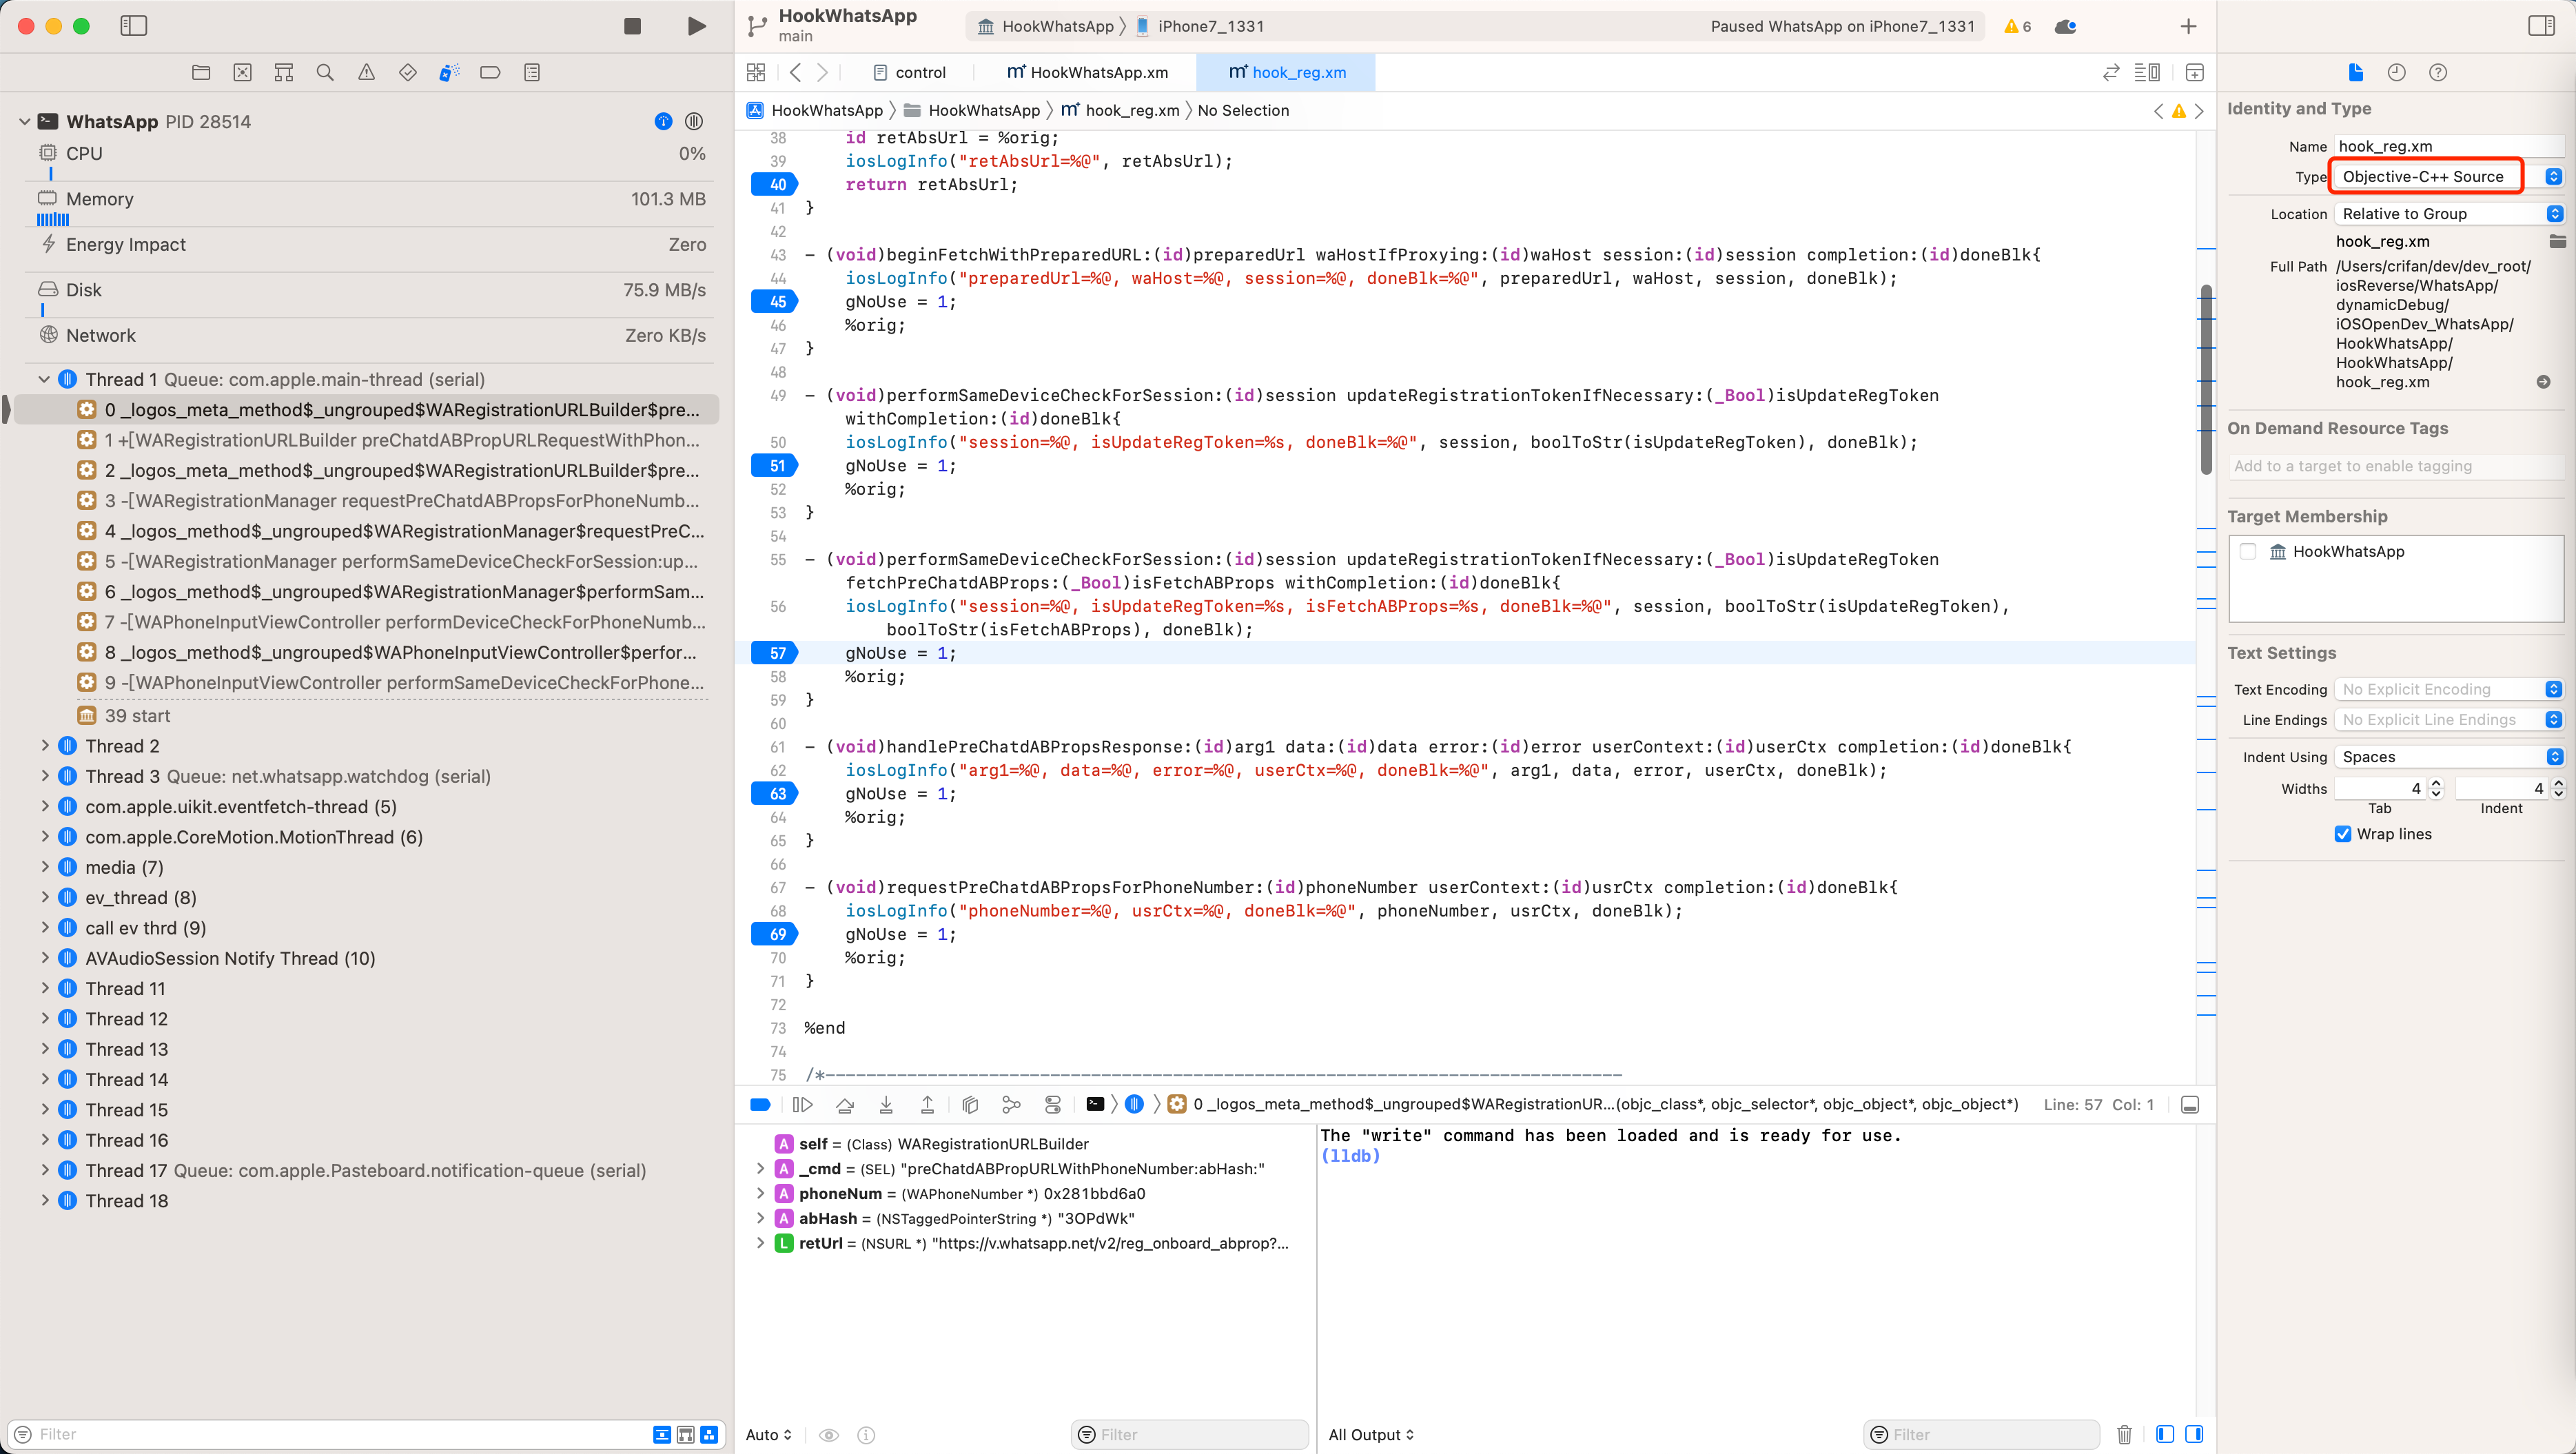Viewport: 2576px width, 1454px height.
Task: Show the Quick Help inspector
Action: coord(2438,72)
